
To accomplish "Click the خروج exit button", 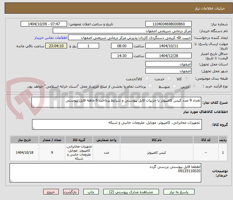I will click(51, 192).
